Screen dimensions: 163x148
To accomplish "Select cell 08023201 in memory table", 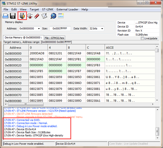I will click(57, 53).
